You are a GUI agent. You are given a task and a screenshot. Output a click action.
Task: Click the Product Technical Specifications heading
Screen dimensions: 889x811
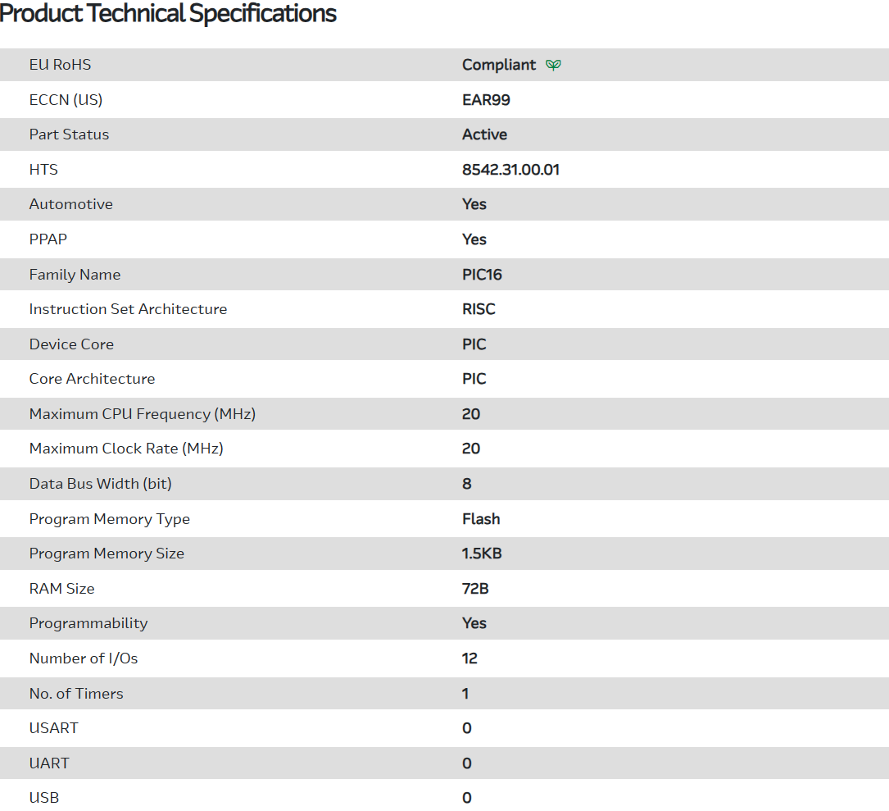pos(168,14)
